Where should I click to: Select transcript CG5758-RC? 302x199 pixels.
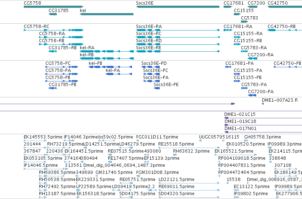click(37, 27)
